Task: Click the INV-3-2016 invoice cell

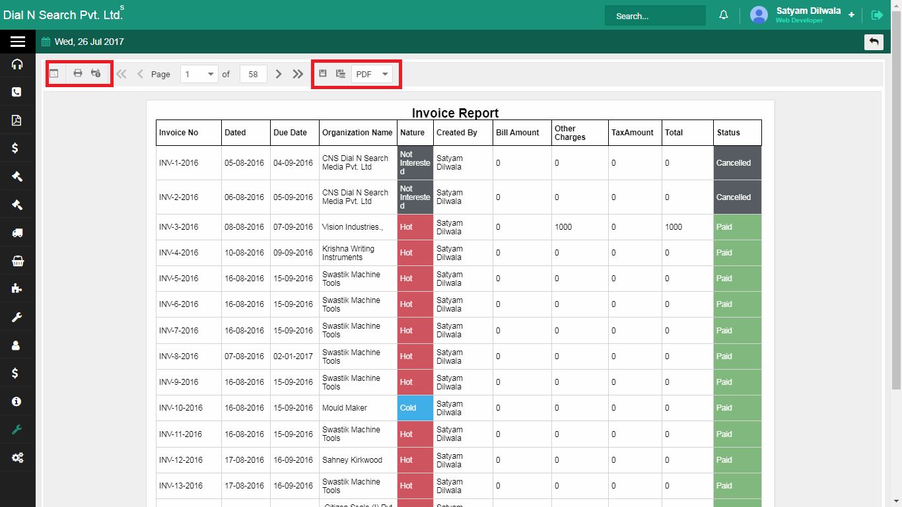Action: (x=189, y=227)
